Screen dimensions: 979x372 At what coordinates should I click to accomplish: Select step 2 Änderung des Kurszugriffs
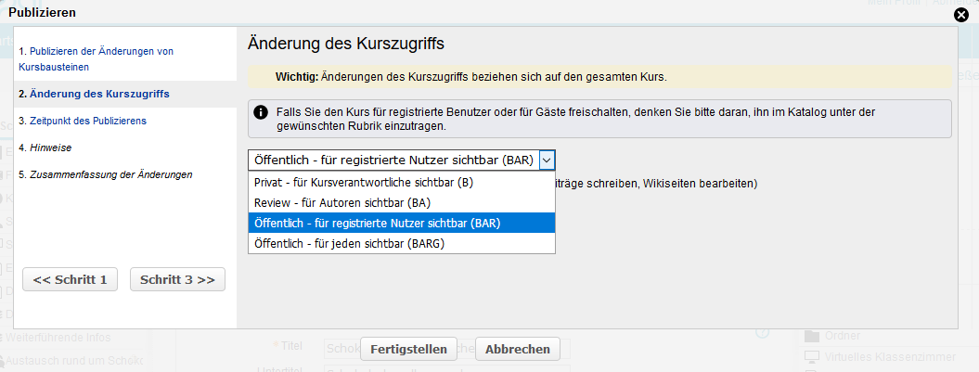[94, 94]
